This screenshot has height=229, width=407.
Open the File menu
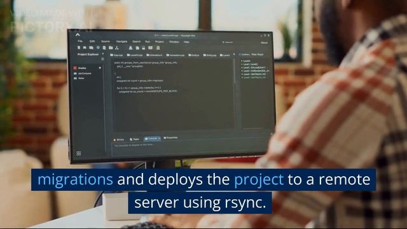80,41
